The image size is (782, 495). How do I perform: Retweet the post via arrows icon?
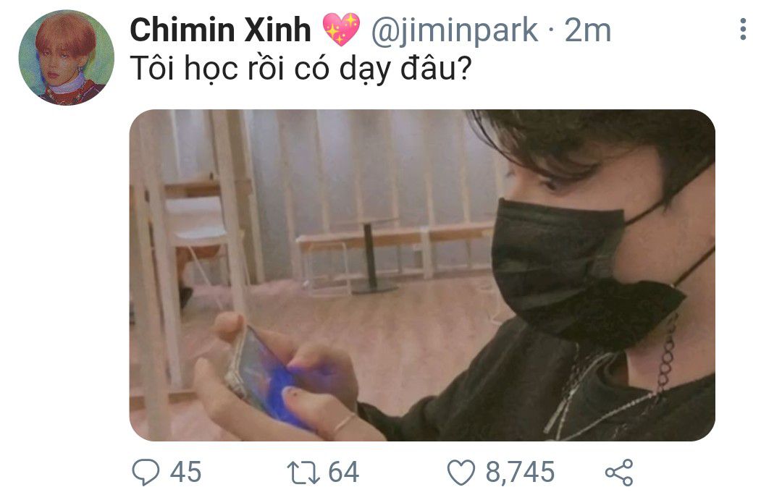pyautogui.click(x=303, y=472)
